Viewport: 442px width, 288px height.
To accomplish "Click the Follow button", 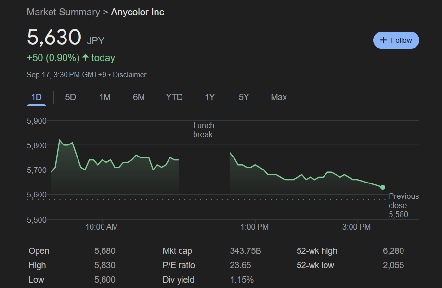I will 396,40.
